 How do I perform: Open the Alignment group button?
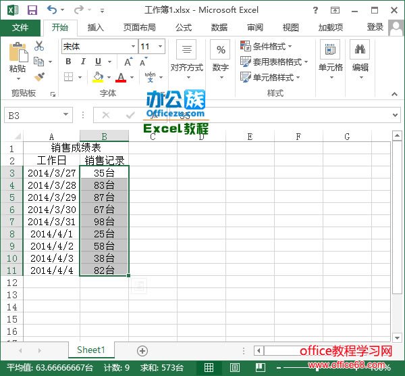(187, 60)
